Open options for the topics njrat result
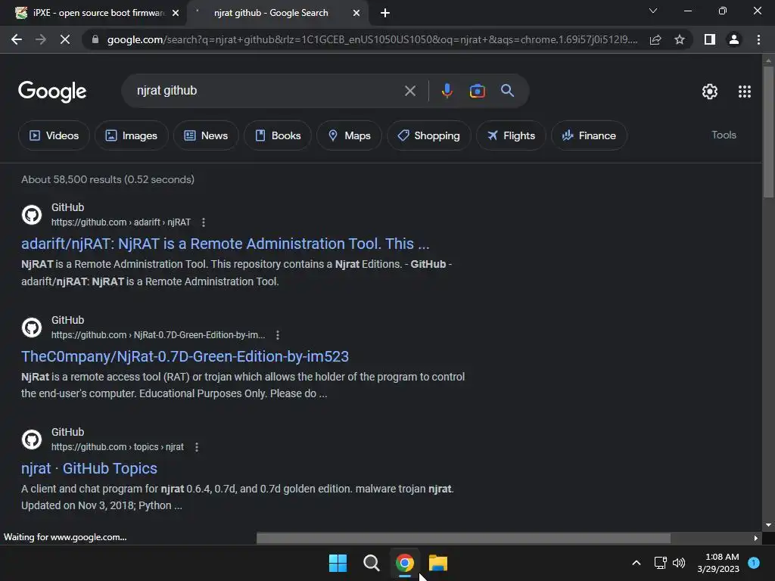Screen dimensions: 775x581 (197, 447)
